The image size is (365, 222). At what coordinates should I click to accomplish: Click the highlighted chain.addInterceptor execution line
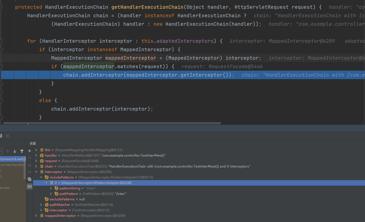(x=148, y=75)
